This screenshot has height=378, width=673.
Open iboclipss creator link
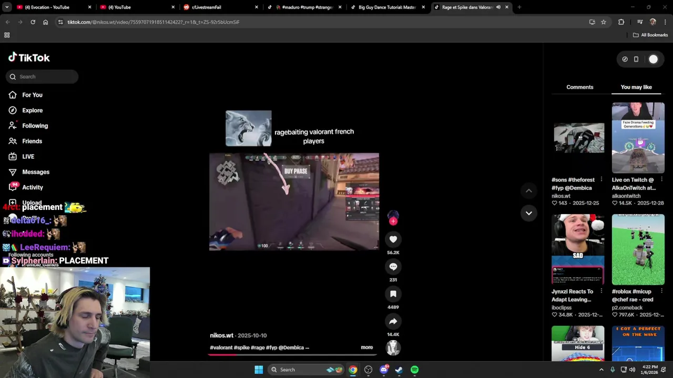(x=562, y=308)
